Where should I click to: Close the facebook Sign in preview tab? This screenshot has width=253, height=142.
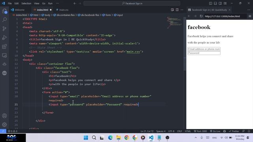coord(229,10)
